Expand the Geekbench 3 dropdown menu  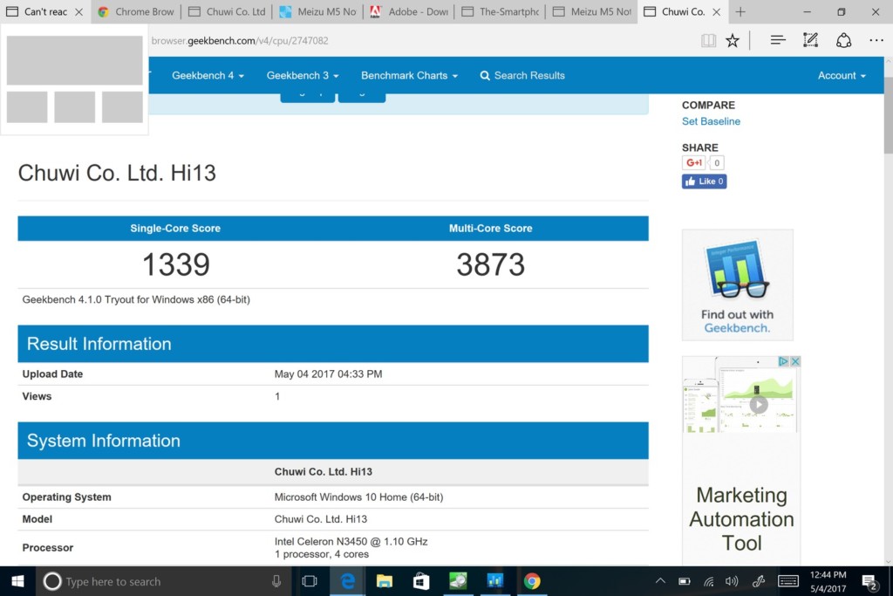click(x=303, y=75)
